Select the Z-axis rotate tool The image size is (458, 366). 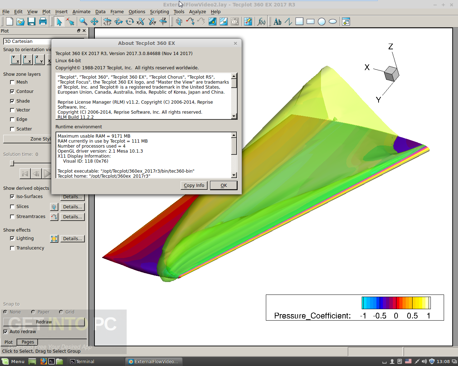(163, 21)
